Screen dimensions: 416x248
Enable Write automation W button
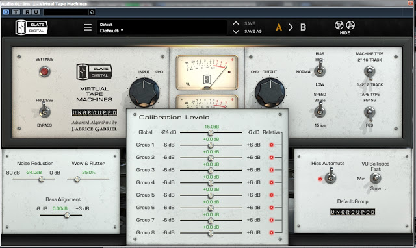(36, 12)
